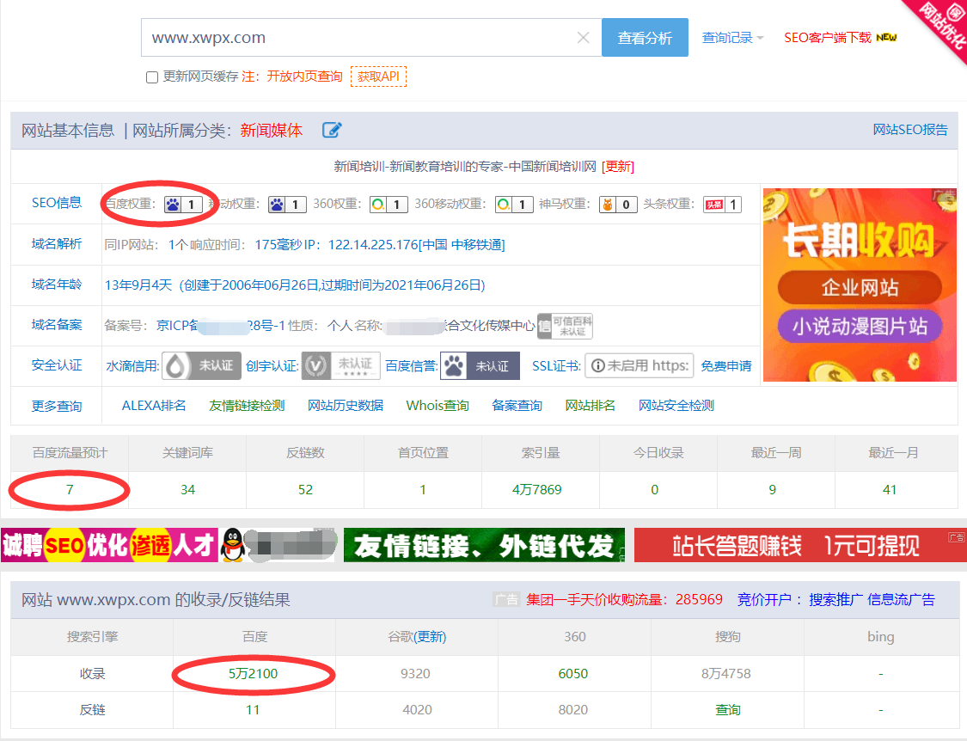Click the 最近一周 value 9
This screenshot has width=967, height=741.
click(772, 490)
